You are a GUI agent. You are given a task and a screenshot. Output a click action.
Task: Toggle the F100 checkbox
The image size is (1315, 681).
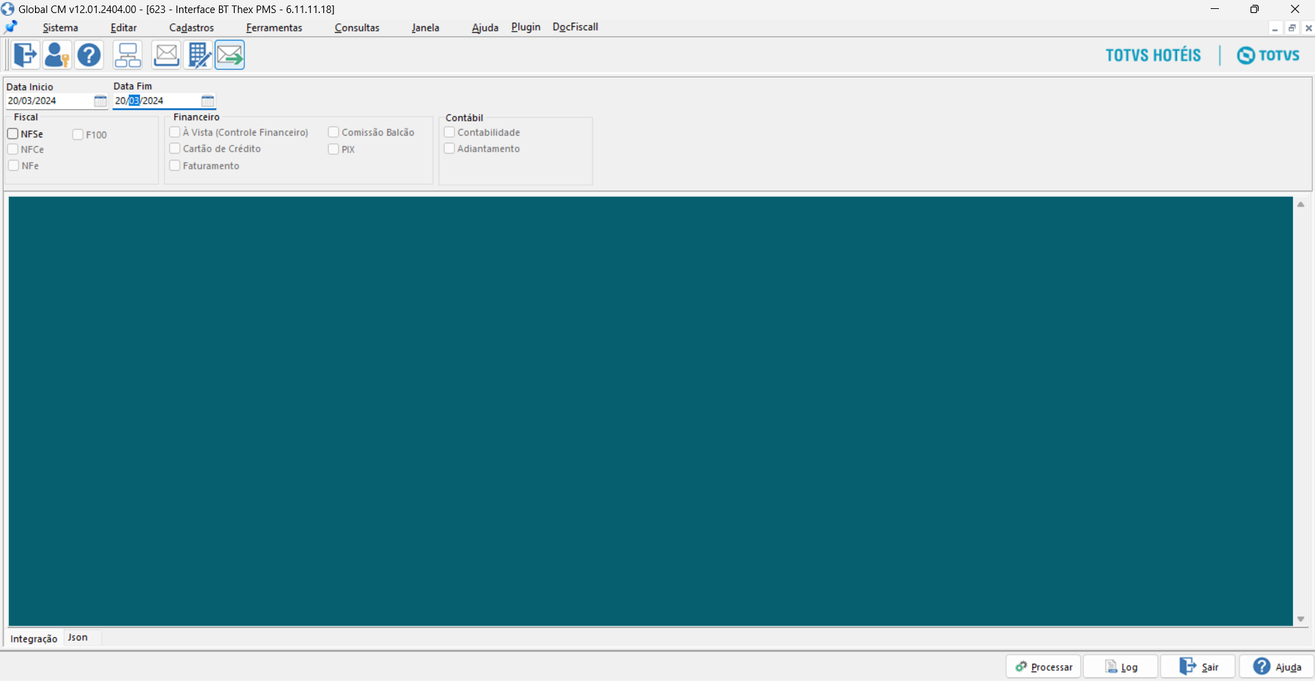(78, 134)
